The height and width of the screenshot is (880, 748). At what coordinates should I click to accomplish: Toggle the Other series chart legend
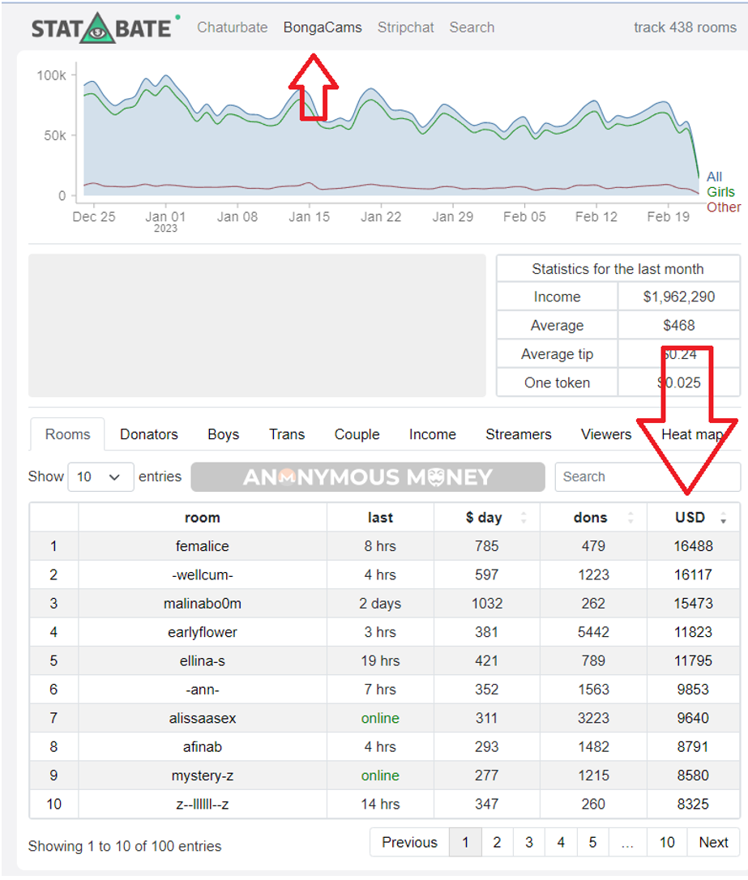724,207
